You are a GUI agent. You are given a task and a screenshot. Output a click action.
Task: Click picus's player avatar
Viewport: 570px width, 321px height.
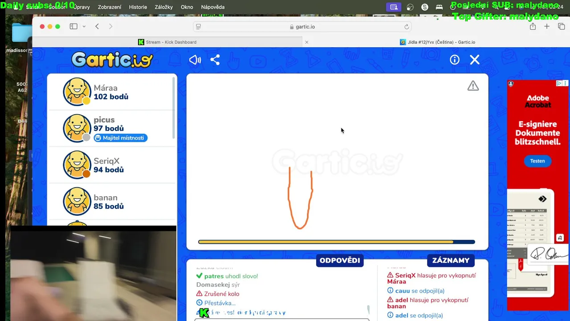[77, 128]
